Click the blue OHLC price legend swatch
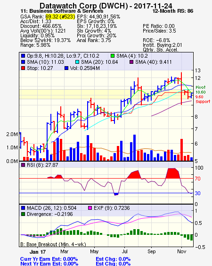Image resolution: width=212 pixels, height=266 pixels. [23, 56]
